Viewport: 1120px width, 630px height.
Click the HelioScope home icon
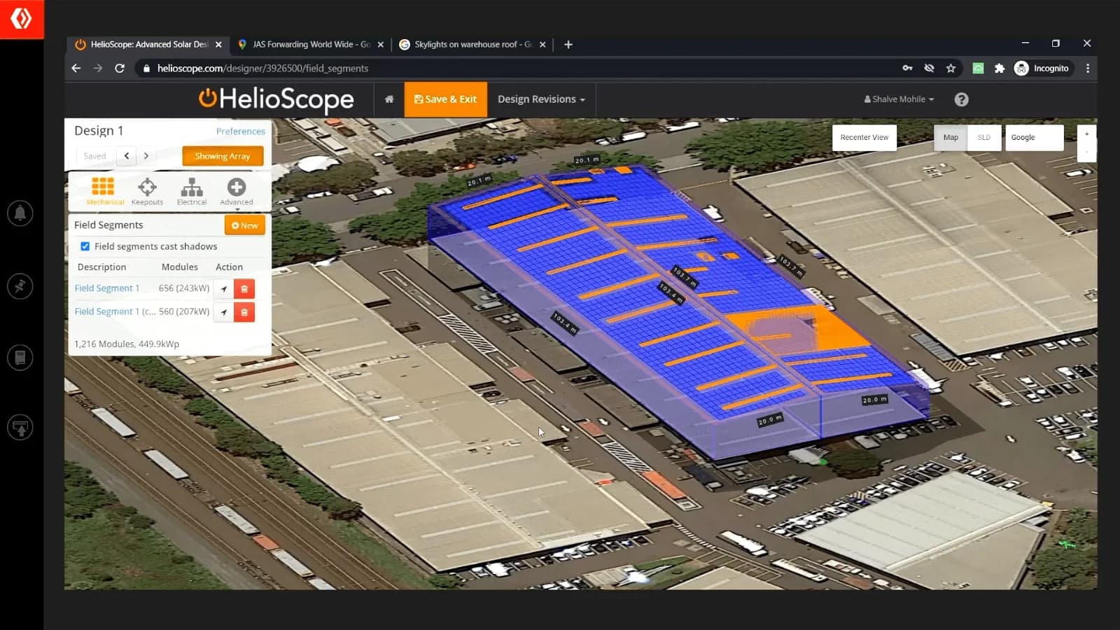(389, 99)
